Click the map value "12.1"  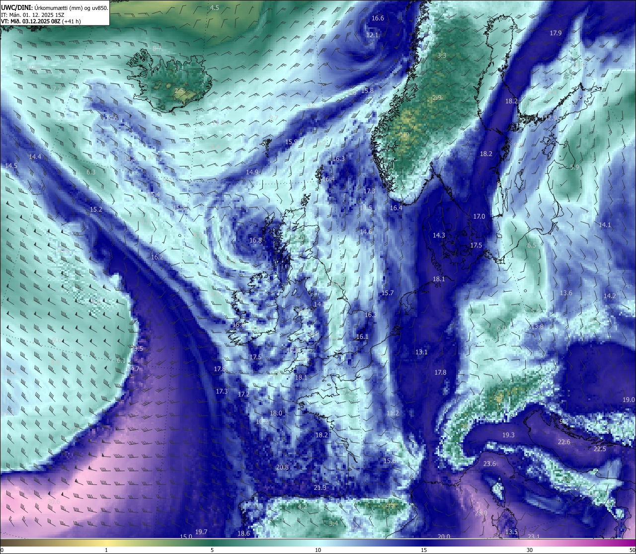click(372, 35)
